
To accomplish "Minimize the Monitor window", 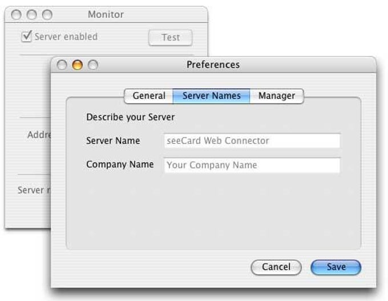I will pos(31,14).
